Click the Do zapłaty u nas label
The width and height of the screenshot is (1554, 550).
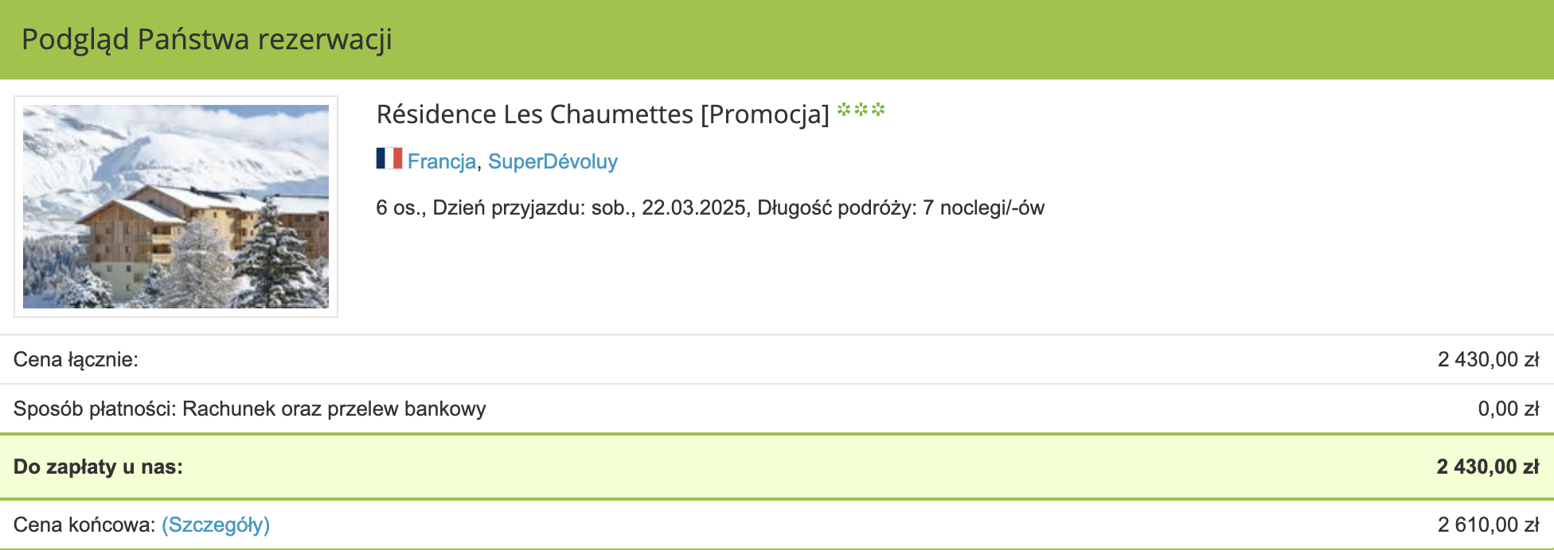click(x=98, y=467)
